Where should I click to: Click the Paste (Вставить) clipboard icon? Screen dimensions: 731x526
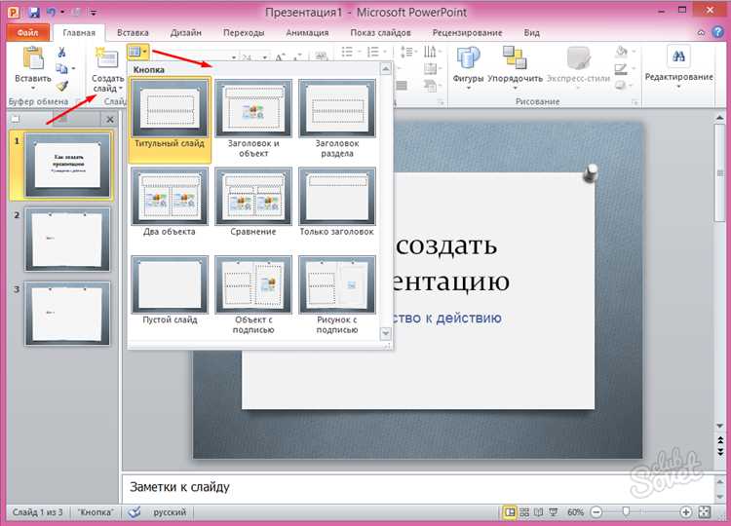coord(32,59)
